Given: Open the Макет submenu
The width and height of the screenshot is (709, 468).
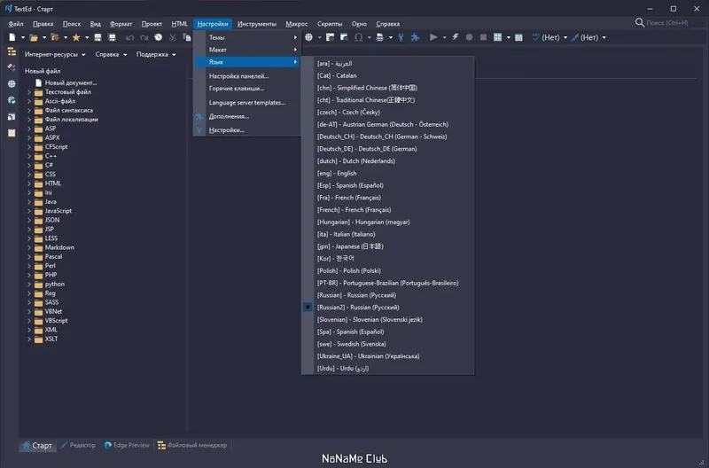Looking at the screenshot, I should [x=247, y=50].
